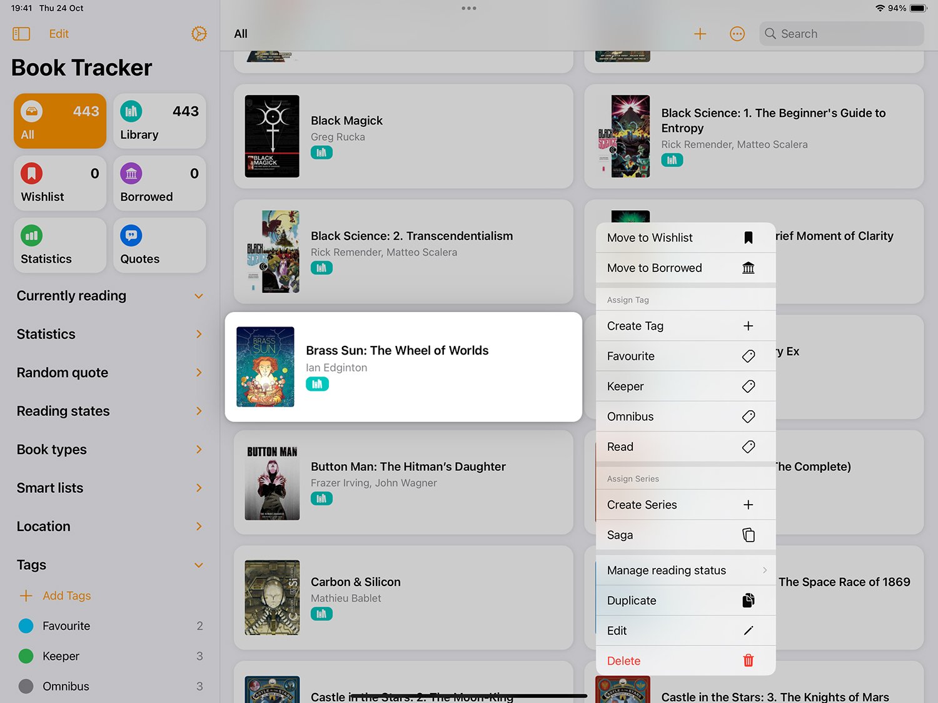The height and width of the screenshot is (703, 938).
Task: Open Manage reading status submenu
Action: click(686, 570)
